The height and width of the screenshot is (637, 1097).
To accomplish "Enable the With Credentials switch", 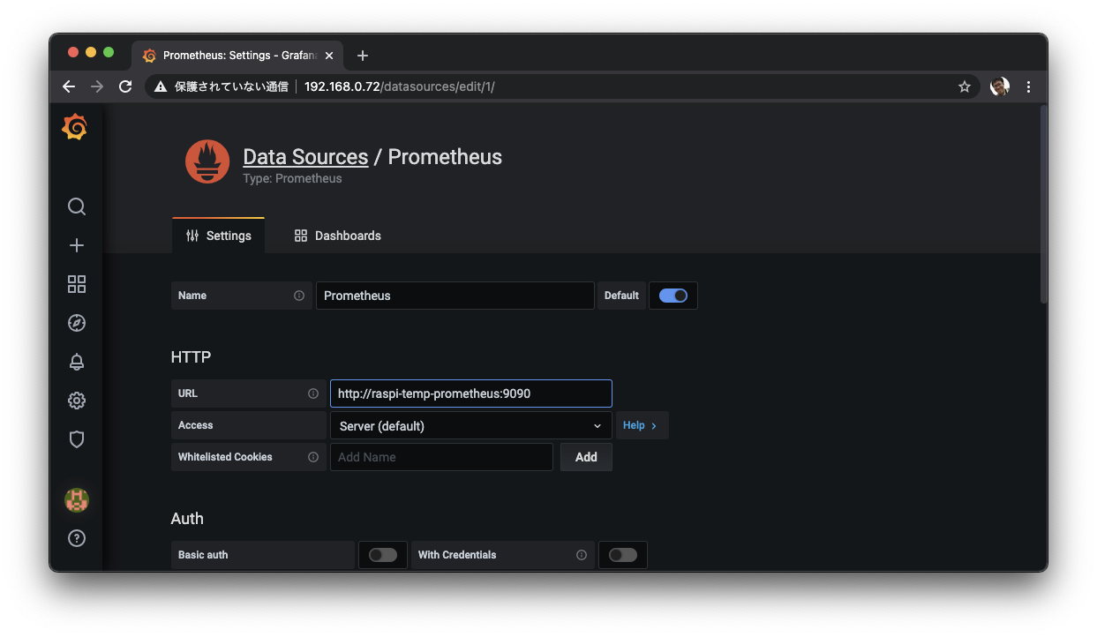I will tap(622, 555).
